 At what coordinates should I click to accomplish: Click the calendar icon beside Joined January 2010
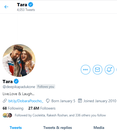point(80,101)
